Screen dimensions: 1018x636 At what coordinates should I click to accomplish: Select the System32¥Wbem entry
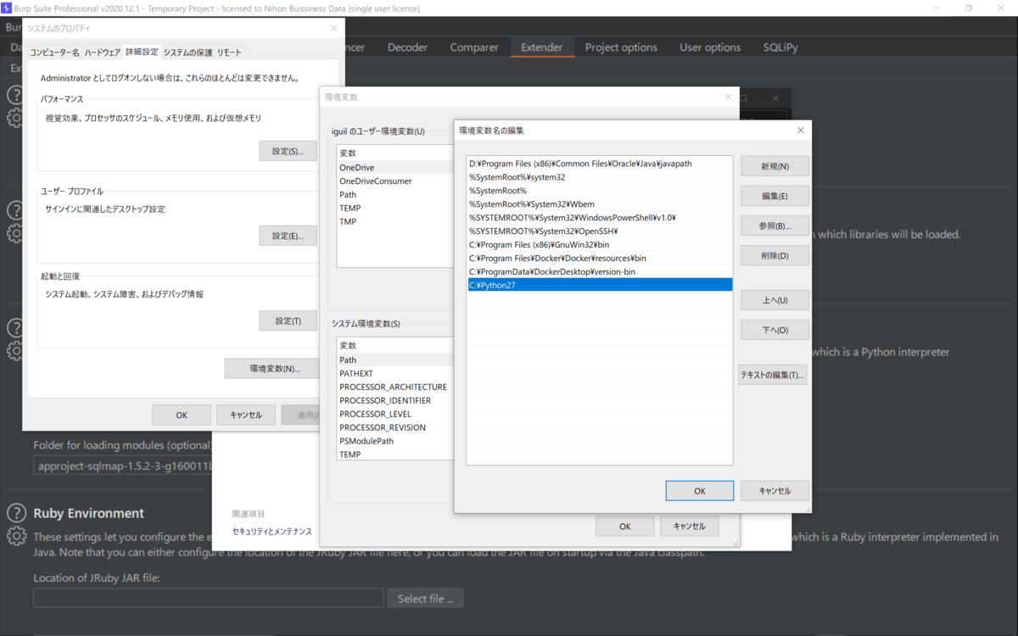tap(599, 204)
